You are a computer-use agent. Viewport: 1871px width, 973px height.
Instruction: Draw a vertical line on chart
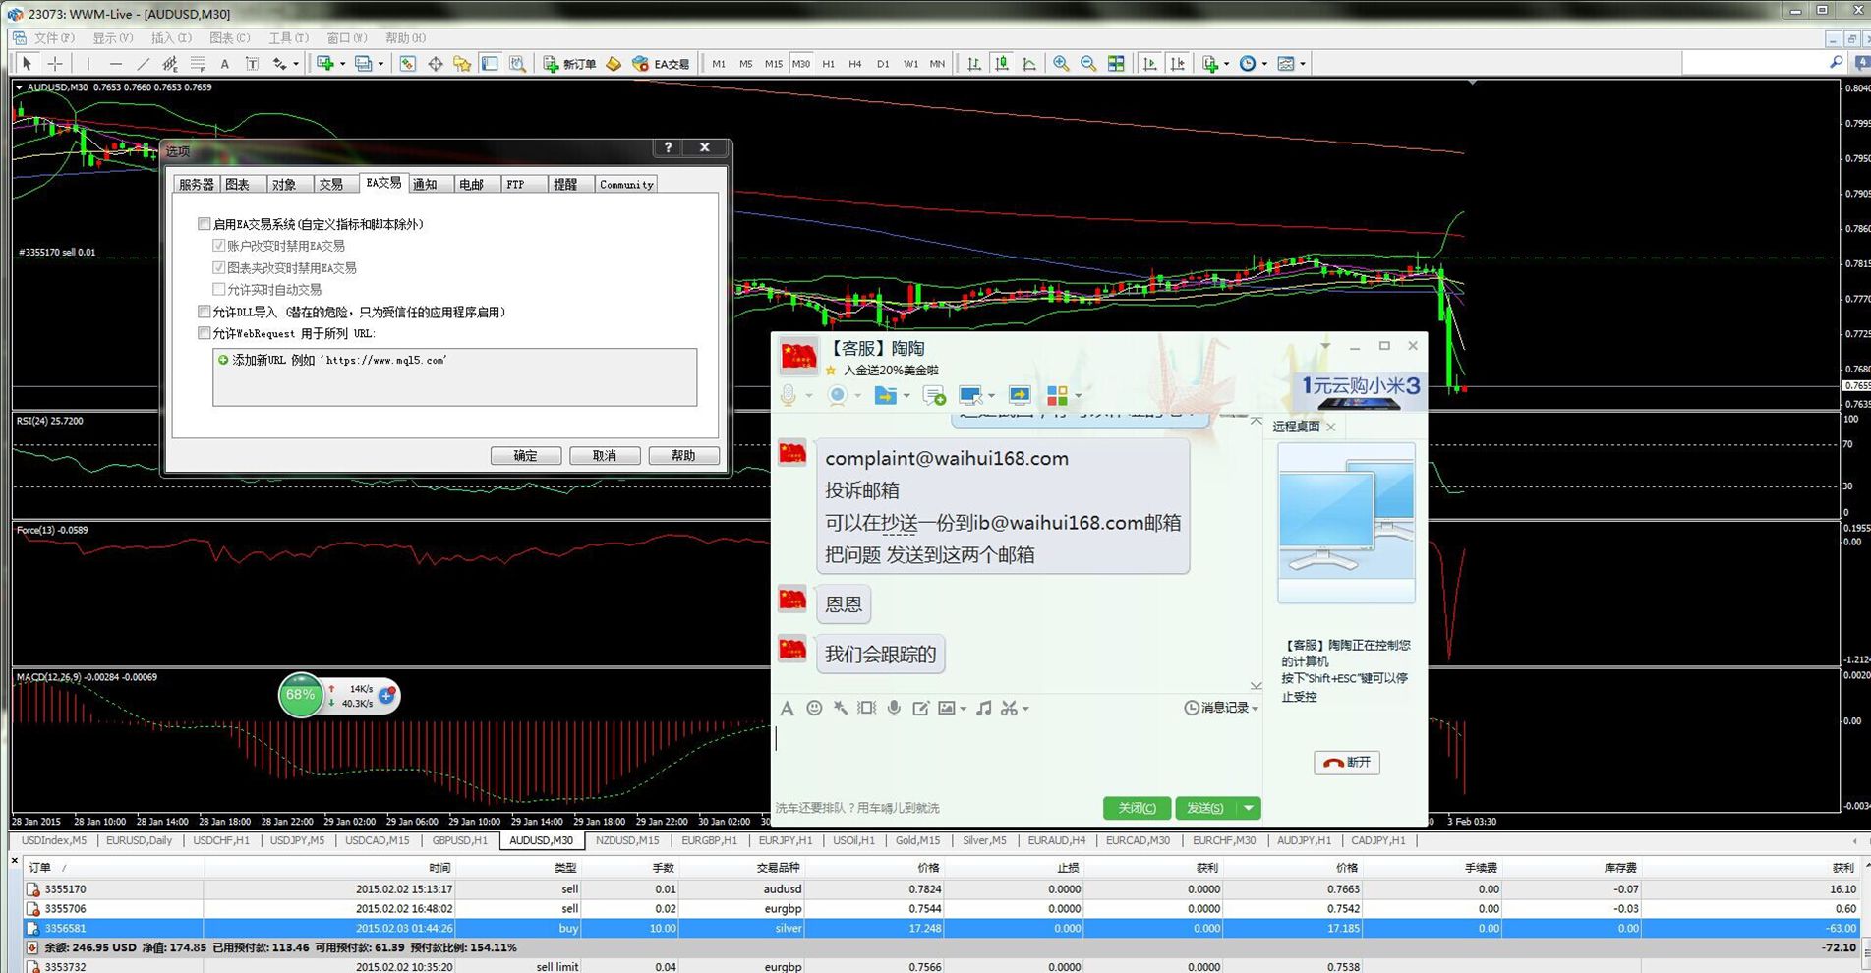[88, 64]
